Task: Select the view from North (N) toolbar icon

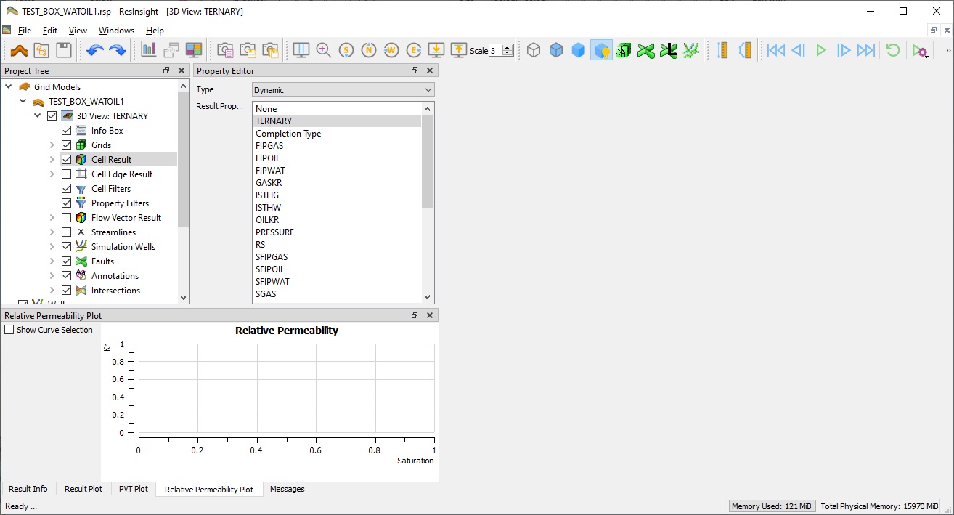Action: coord(369,51)
